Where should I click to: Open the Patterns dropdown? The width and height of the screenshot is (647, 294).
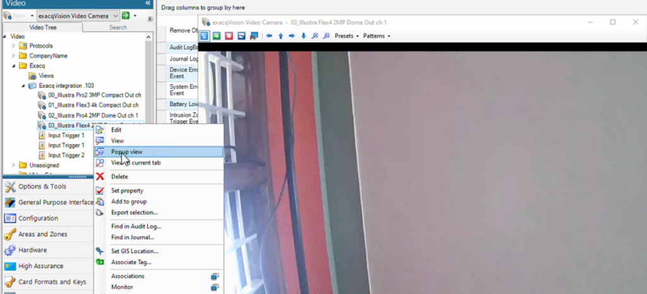377,36
